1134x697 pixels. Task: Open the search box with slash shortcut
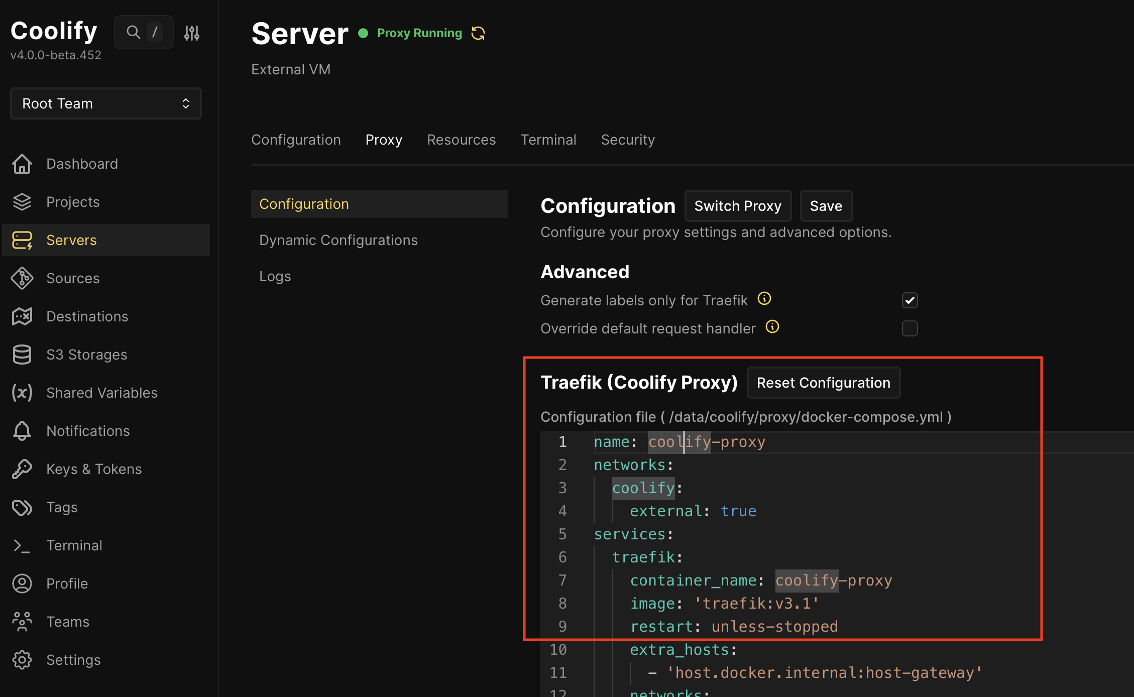(x=144, y=32)
